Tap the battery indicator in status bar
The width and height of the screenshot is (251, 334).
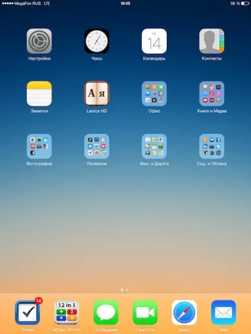pyautogui.click(x=245, y=4)
